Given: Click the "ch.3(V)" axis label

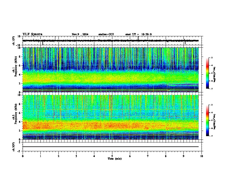Looking at the screenshot, I should tap(14, 147).
